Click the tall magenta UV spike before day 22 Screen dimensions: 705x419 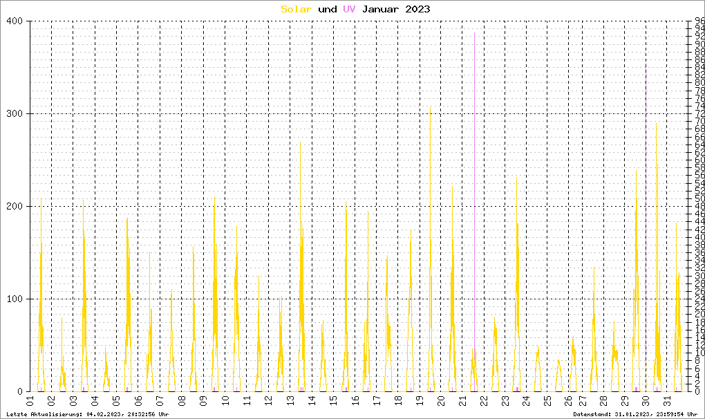(474, 138)
